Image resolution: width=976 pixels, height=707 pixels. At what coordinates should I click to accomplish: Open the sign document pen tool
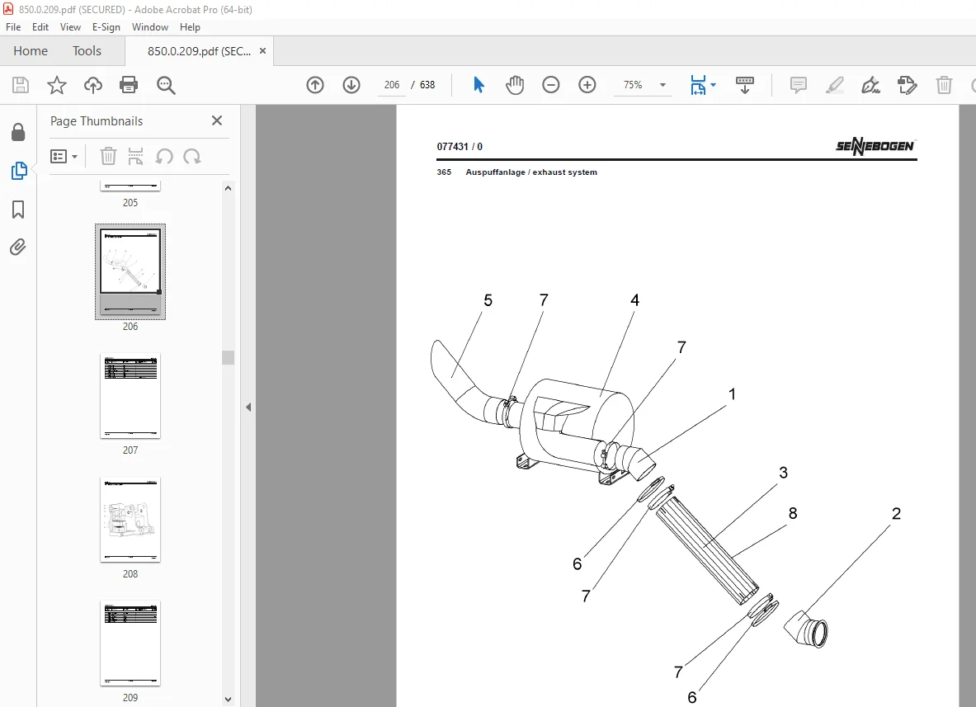click(x=870, y=85)
